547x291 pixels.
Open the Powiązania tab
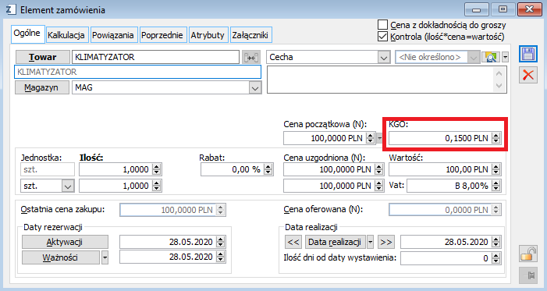click(x=113, y=35)
